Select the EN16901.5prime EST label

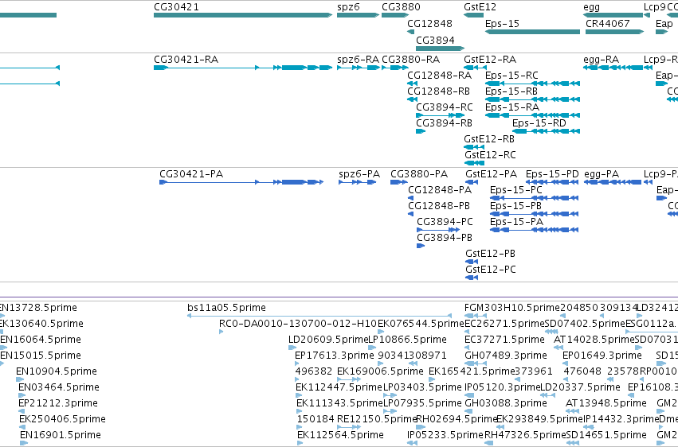61,435
